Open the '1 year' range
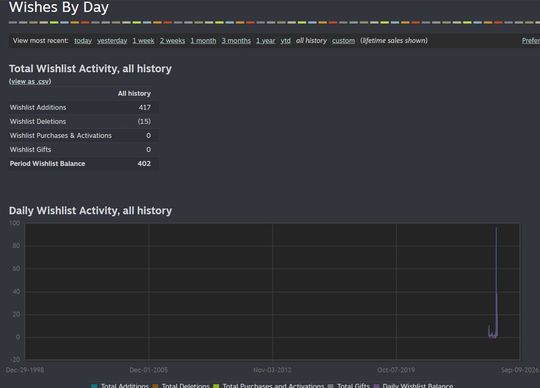 (x=265, y=40)
